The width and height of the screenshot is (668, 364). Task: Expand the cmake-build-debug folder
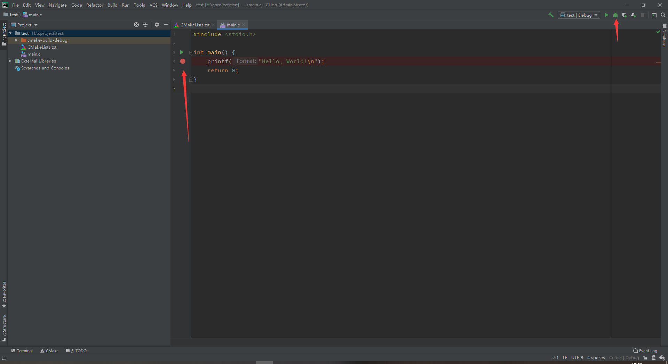[x=16, y=40]
